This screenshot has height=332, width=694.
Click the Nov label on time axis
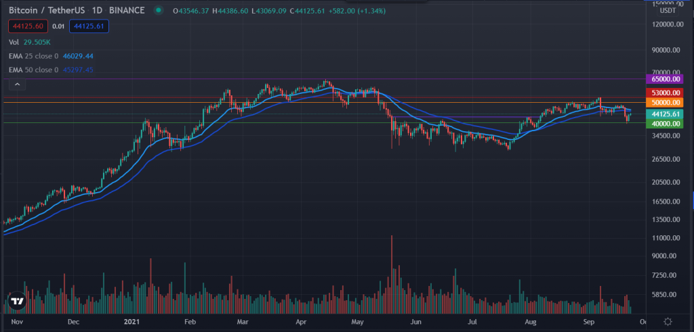click(16, 321)
